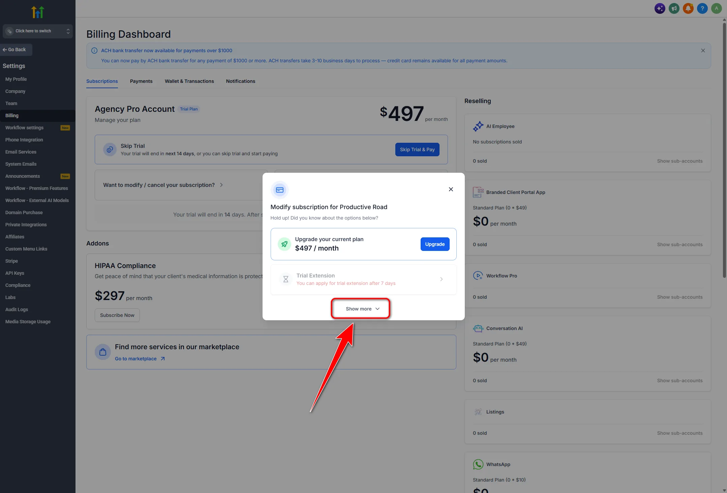The width and height of the screenshot is (727, 493).
Task: Select the Subscriptions tab
Action: [x=102, y=81]
